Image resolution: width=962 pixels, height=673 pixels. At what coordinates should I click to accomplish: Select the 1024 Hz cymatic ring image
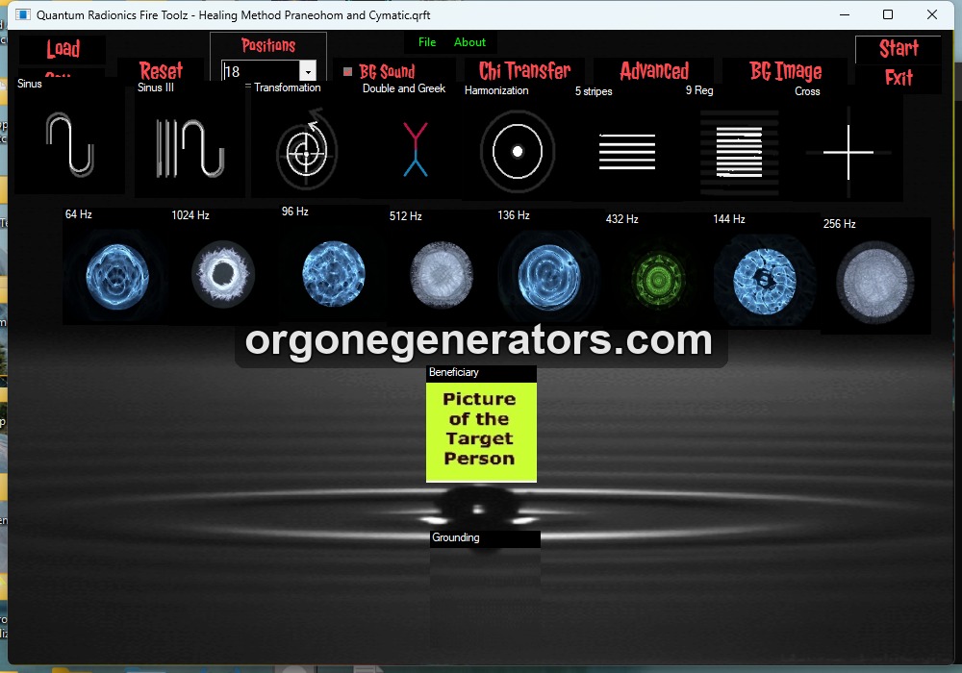point(223,274)
